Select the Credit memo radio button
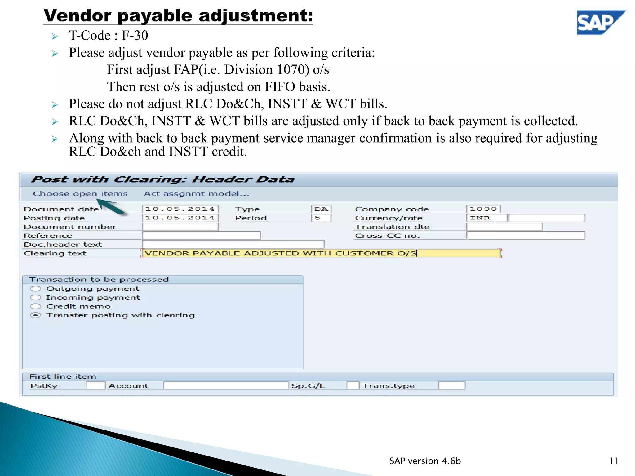This screenshot has width=635, height=476. click(36, 306)
